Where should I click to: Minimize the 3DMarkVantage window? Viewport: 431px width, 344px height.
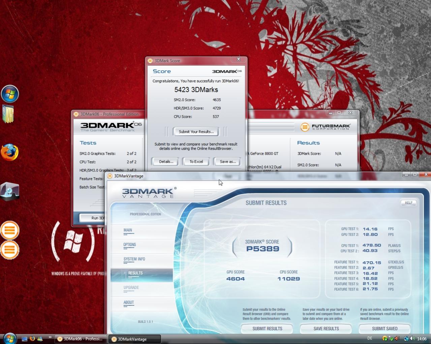coord(406,174)
